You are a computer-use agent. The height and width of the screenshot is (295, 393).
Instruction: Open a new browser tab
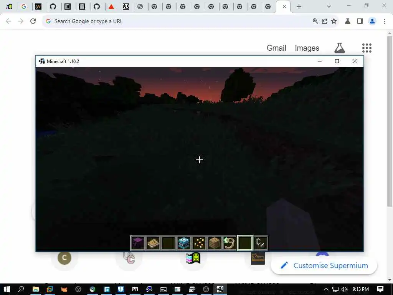[x=299, y=7]
